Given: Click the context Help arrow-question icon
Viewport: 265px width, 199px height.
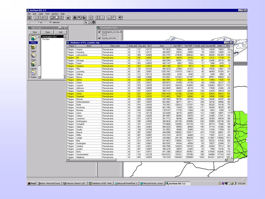Looking at the screenshot, I should pos(120,18).
